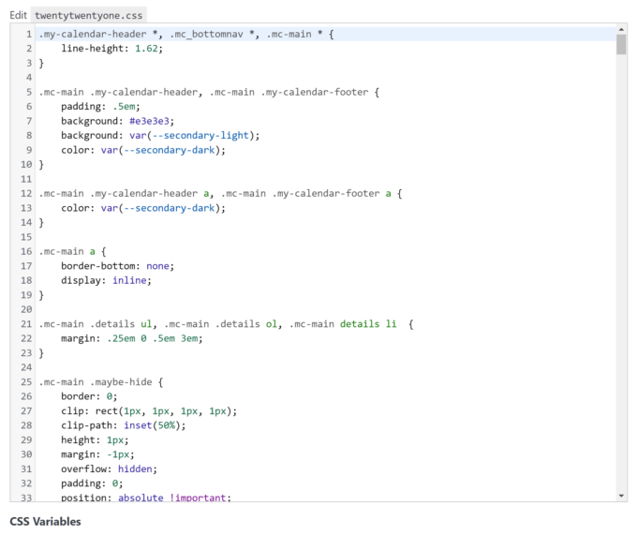Click line number 21 in gutter

tap(26, 324)
